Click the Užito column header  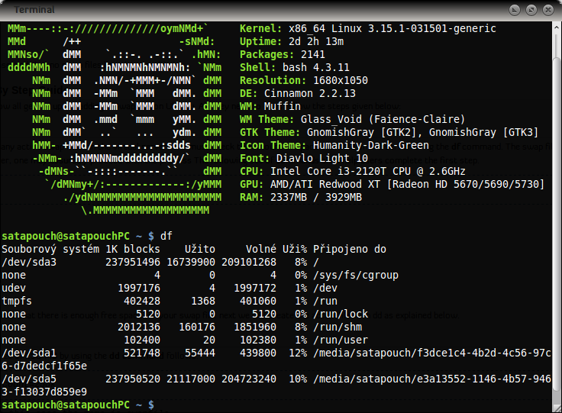coord(200,249)
